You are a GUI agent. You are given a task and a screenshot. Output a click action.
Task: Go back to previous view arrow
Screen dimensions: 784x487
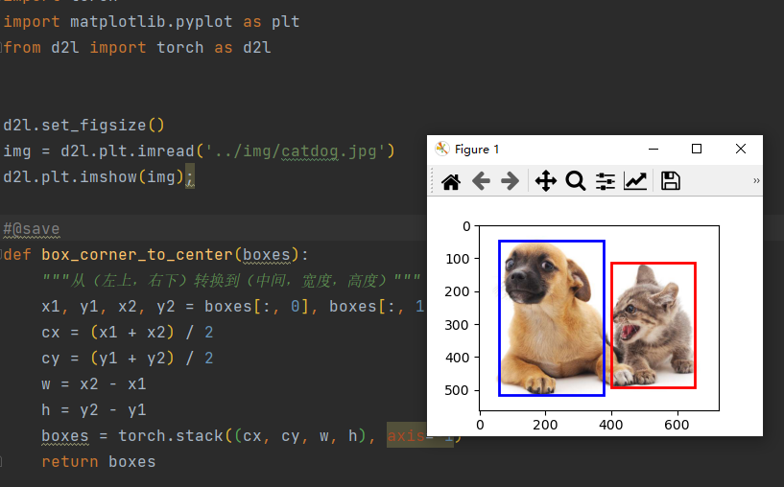click(481, 181)
